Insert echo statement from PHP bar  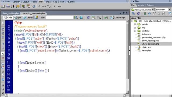pyautogui.click(x=44, y=6)
